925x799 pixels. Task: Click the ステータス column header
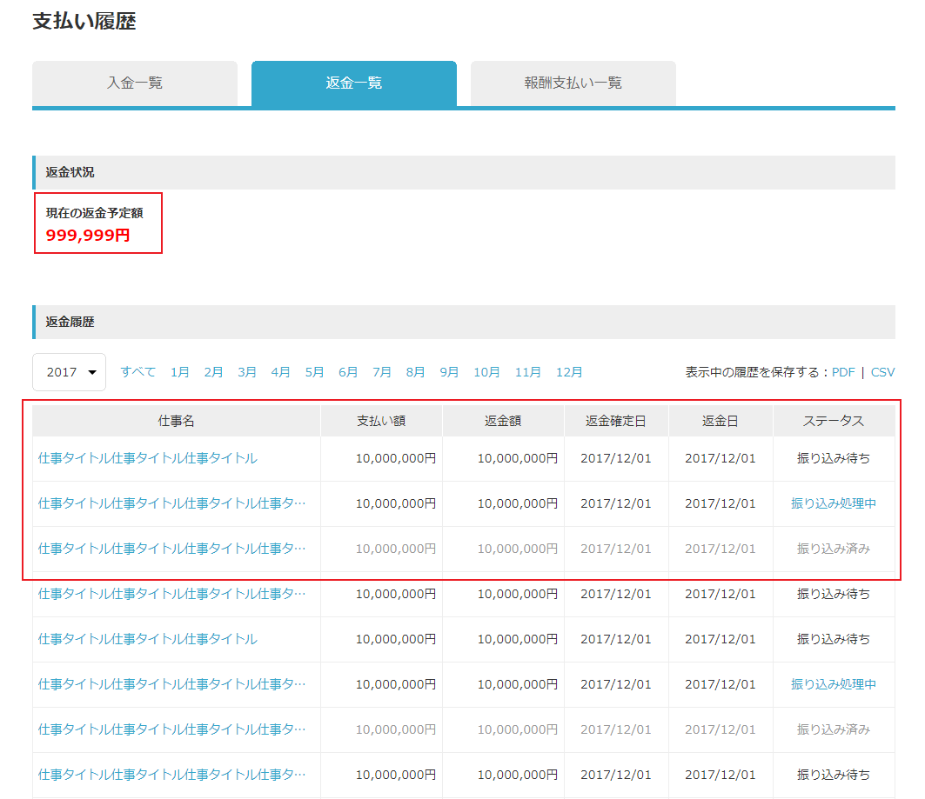point(834,421)
